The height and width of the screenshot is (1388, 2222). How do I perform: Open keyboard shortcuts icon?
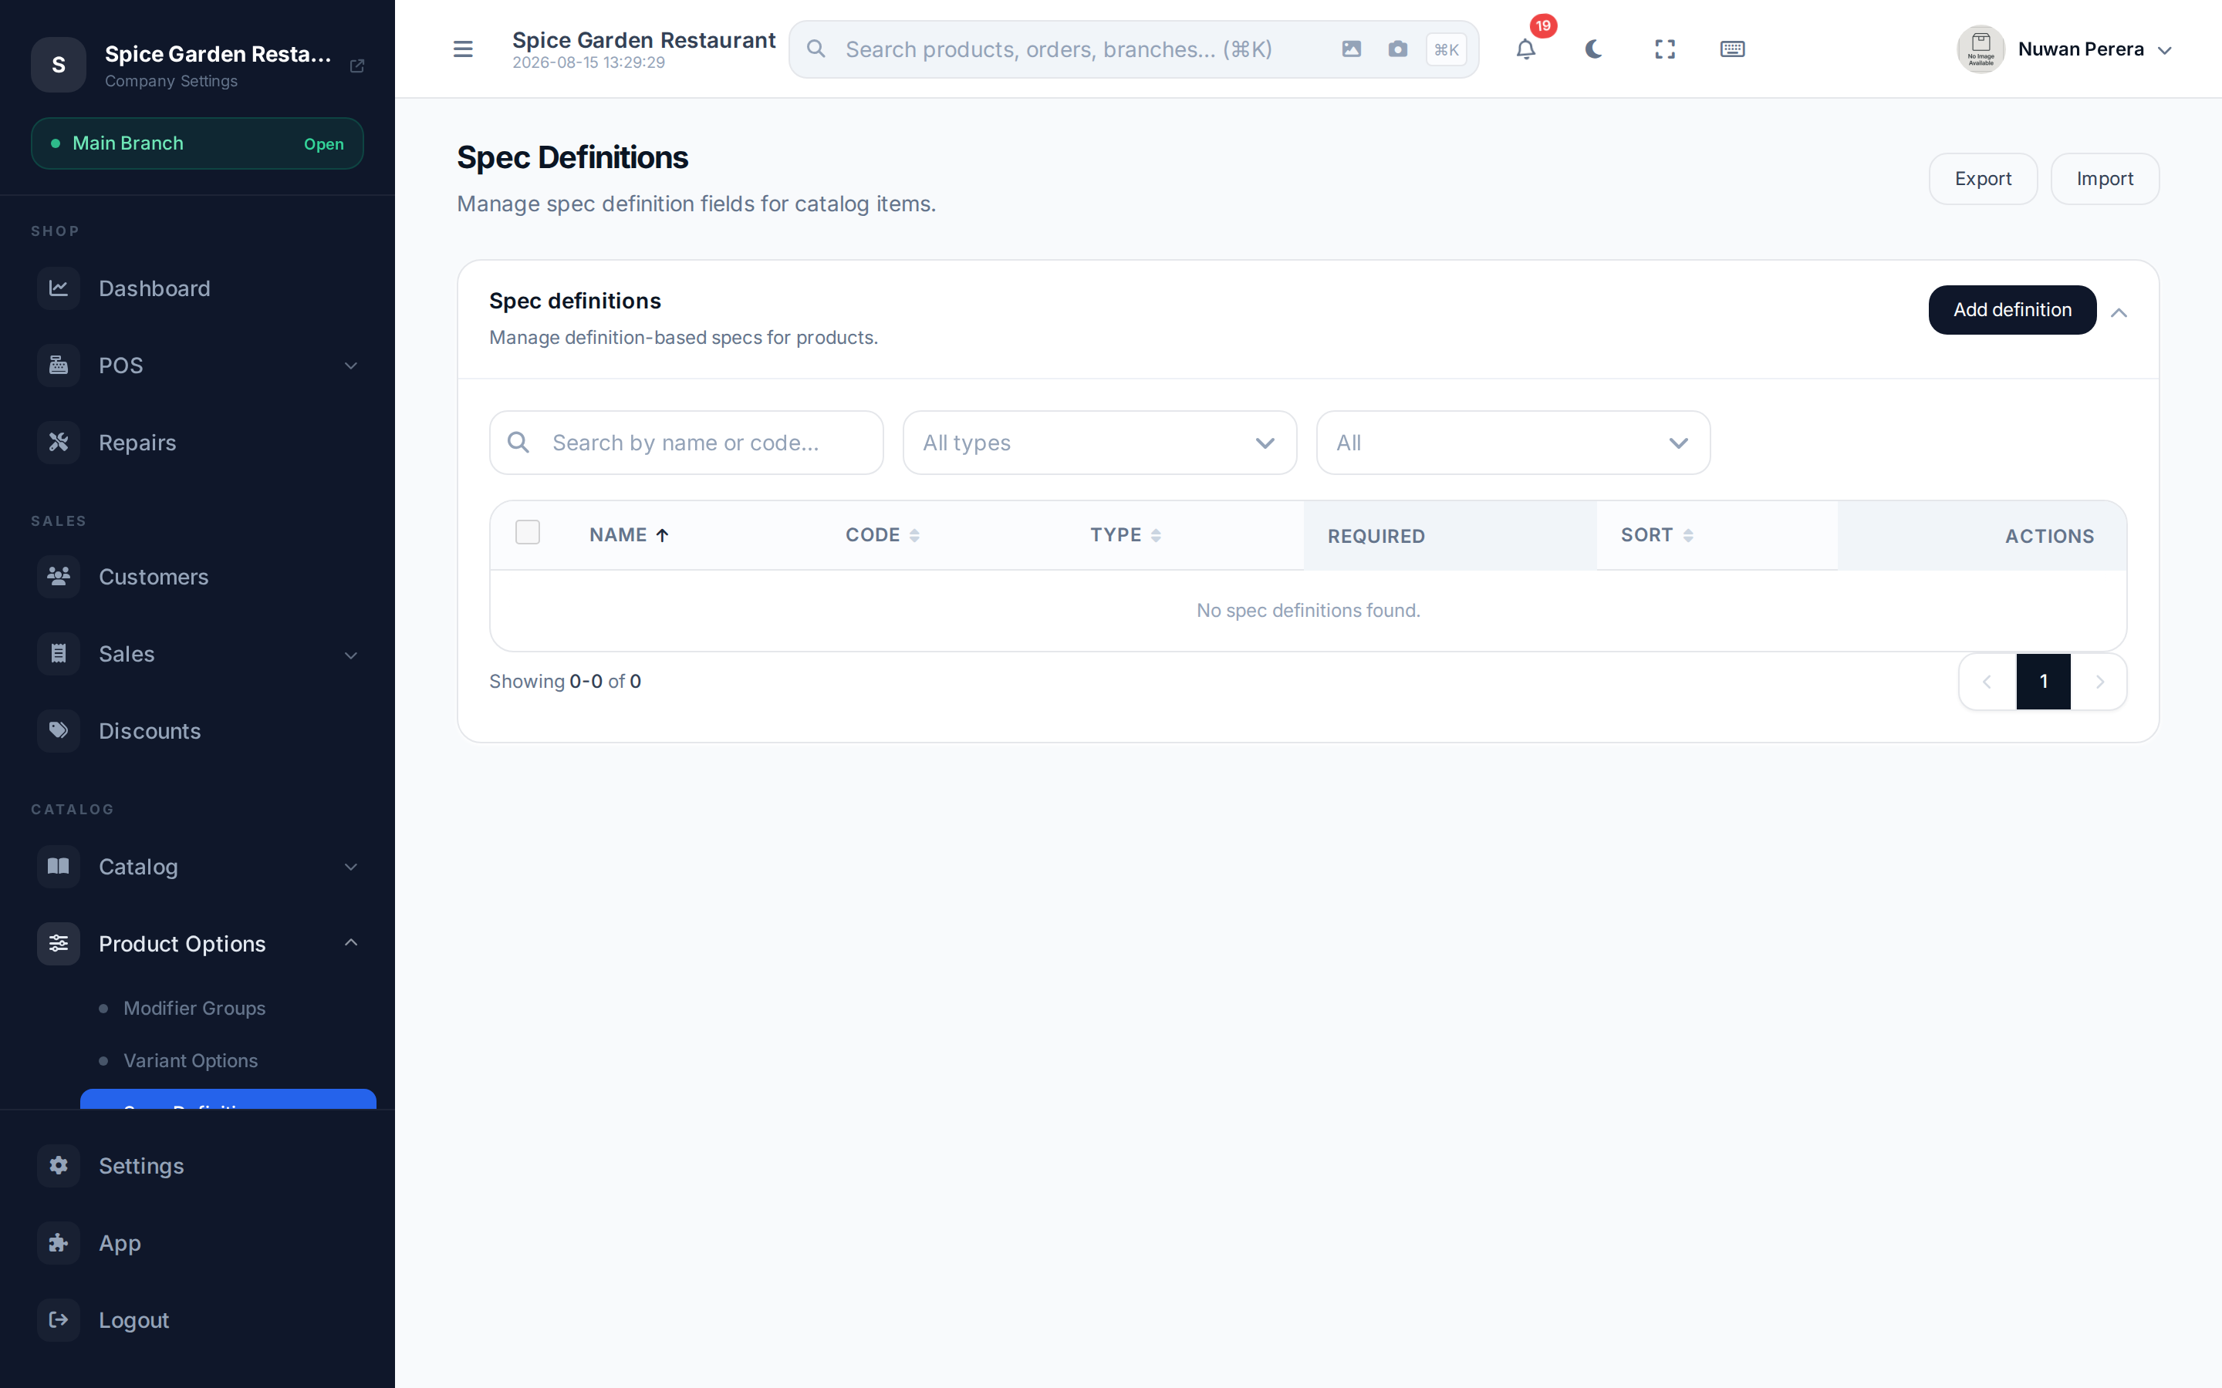click(x=1733, y=49)
